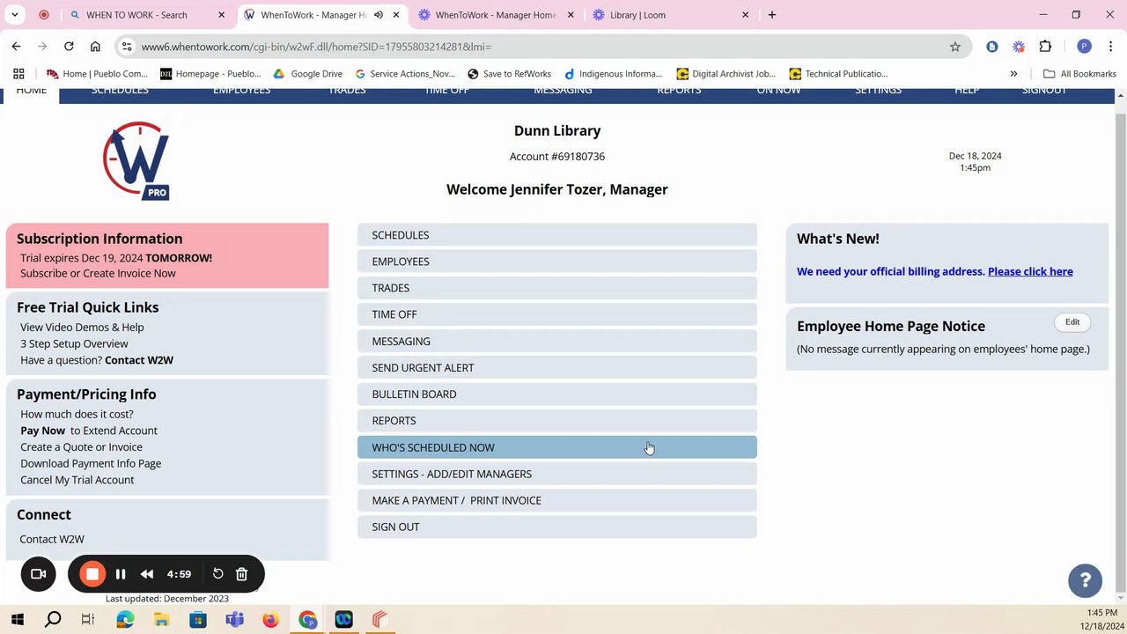Open the Chrome profile avatar
1127x634 pixels.
(1084, 47)
